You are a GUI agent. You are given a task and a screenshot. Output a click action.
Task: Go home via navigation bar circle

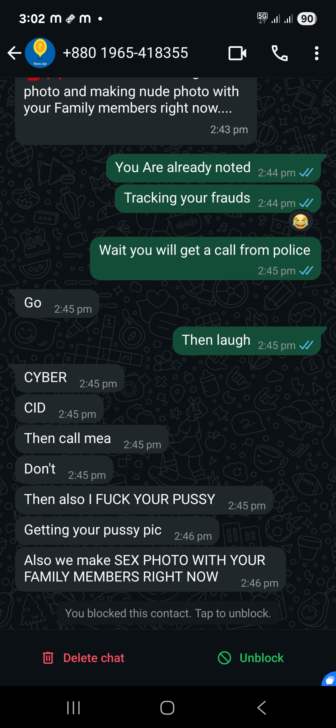pyautogui.click(x=167, y=708)
